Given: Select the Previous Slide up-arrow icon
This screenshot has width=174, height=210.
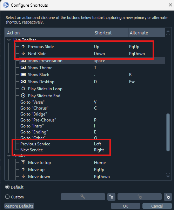Looking at the screenshot, I should (x=23, y=46).
